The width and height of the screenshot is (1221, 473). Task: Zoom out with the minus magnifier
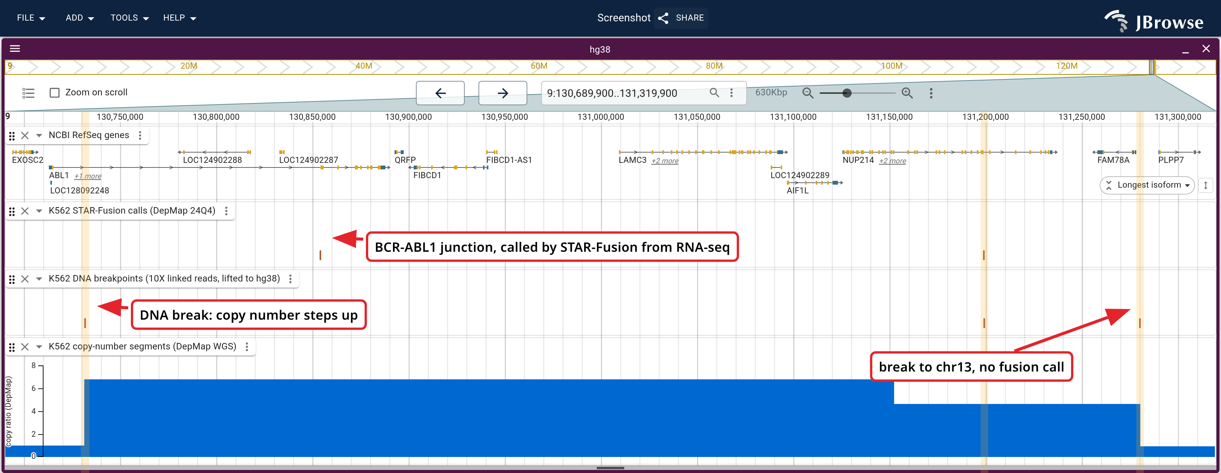(808, 93)
